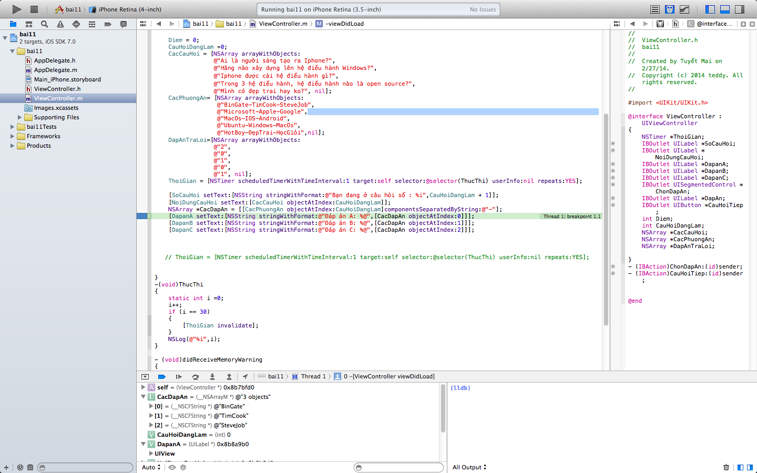
Task: Switch to the Assistant editor tuxedo icon
Action: [x=670, y=9]
